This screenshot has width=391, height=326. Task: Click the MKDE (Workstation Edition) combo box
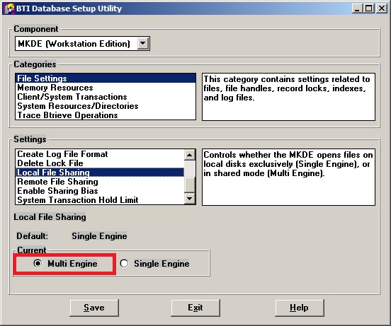coord(82,44)
